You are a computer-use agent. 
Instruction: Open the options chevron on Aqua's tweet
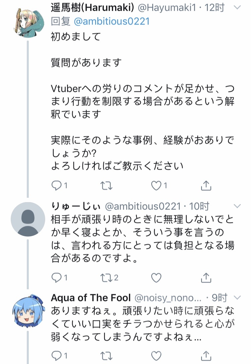coord(237,298)
